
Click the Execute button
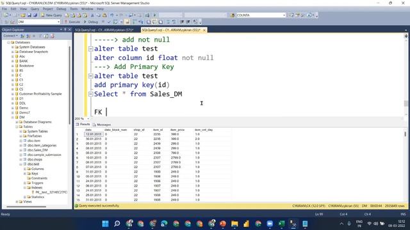72,22
